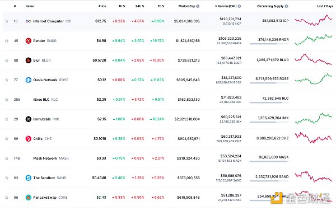Image resolution: width=336 pixels, height=210 pixels.
Task: Toggle watchlist star for Internet Computer
Action: (x=7, y=21)
